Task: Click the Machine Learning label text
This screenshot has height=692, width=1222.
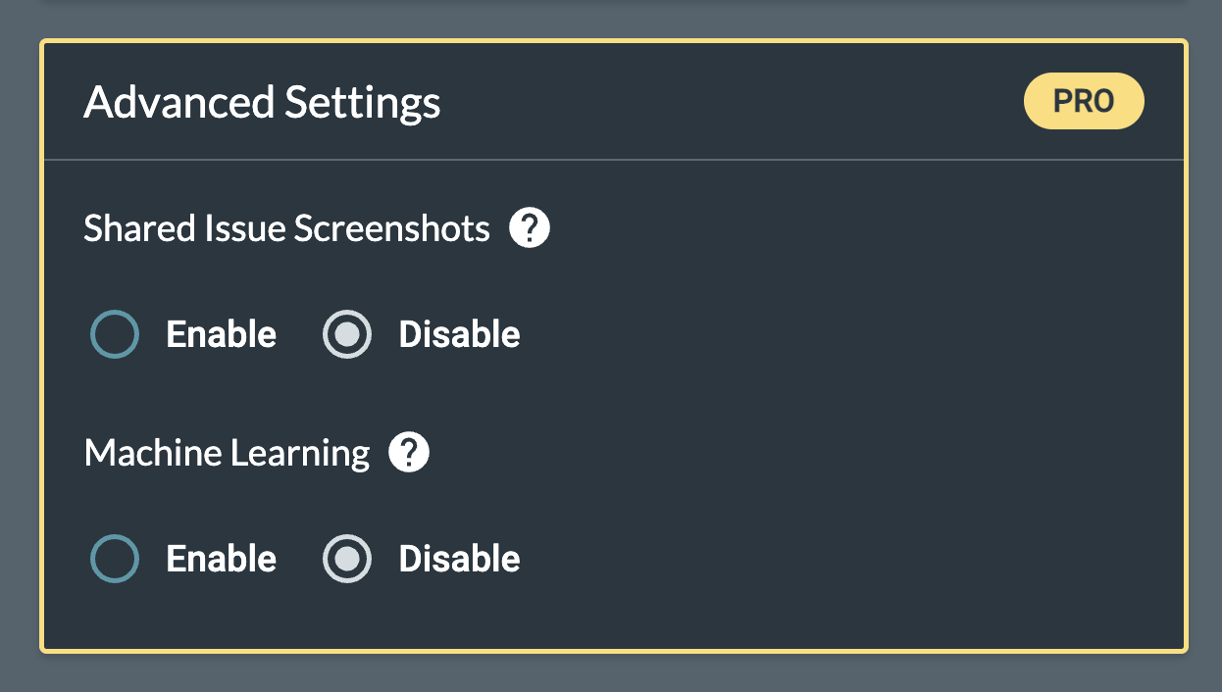Action: point(227,453)
